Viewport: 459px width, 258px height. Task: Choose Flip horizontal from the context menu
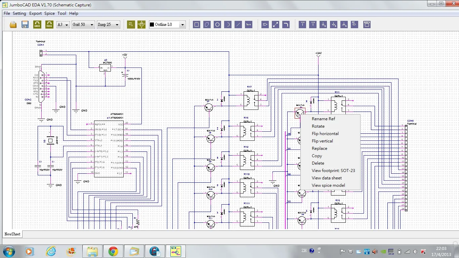(325, 133)
